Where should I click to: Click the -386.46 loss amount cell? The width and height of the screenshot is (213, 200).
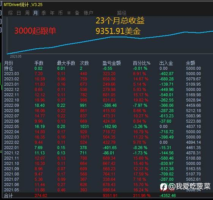(x=110, y=105)
